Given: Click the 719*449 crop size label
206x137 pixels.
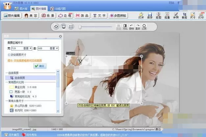Looking at the screenshot, I should 70,53.
